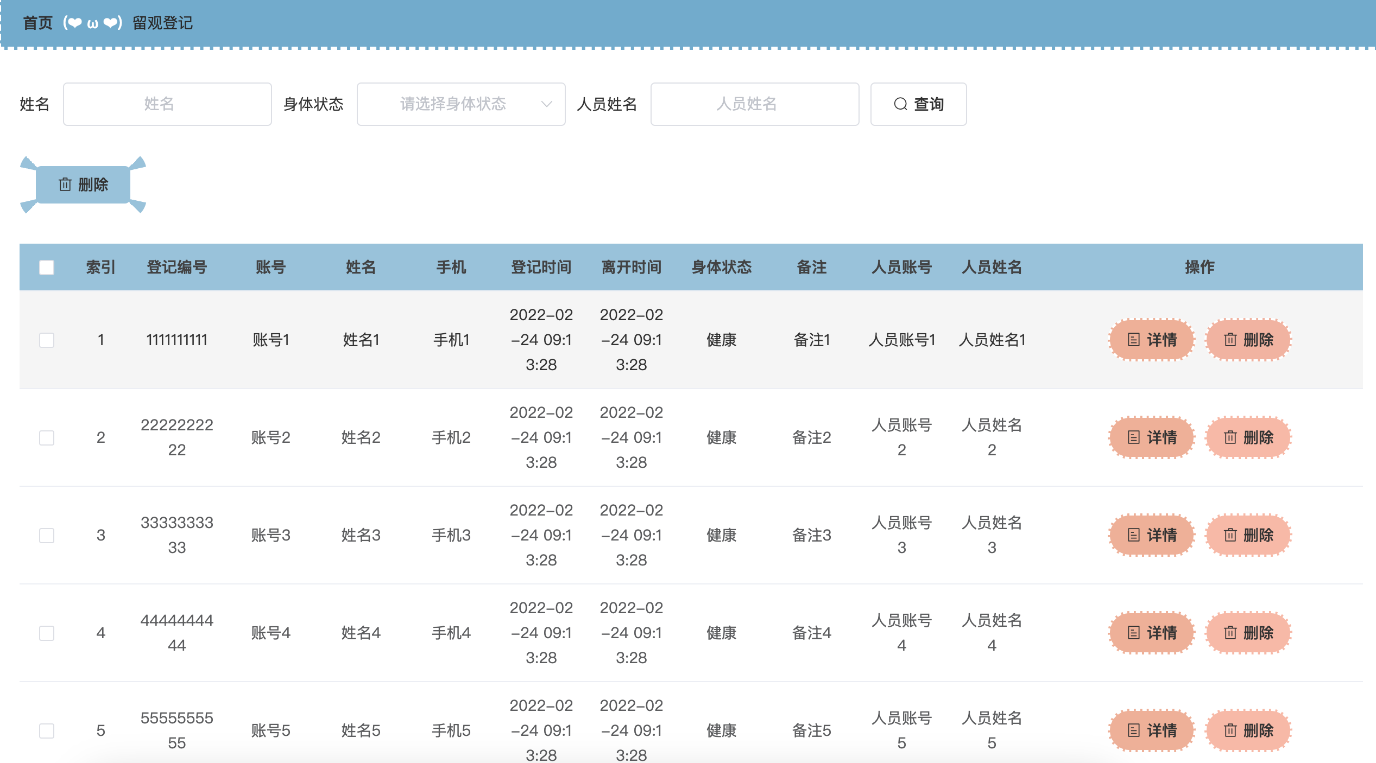Toggle the select-all checkbox in table header
Viewport: 1376px width, 763px height.
[47, 267]
